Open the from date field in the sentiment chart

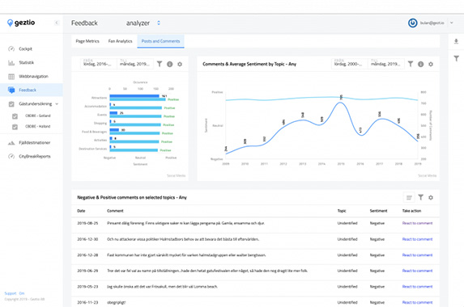pyautogui.click(x=350, y=64)
